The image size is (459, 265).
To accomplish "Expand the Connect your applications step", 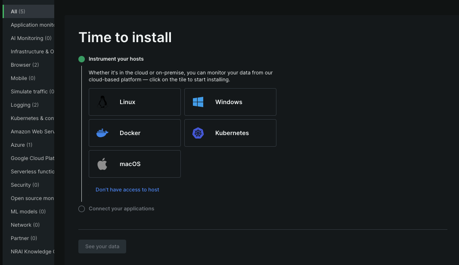I will point(121,209).
